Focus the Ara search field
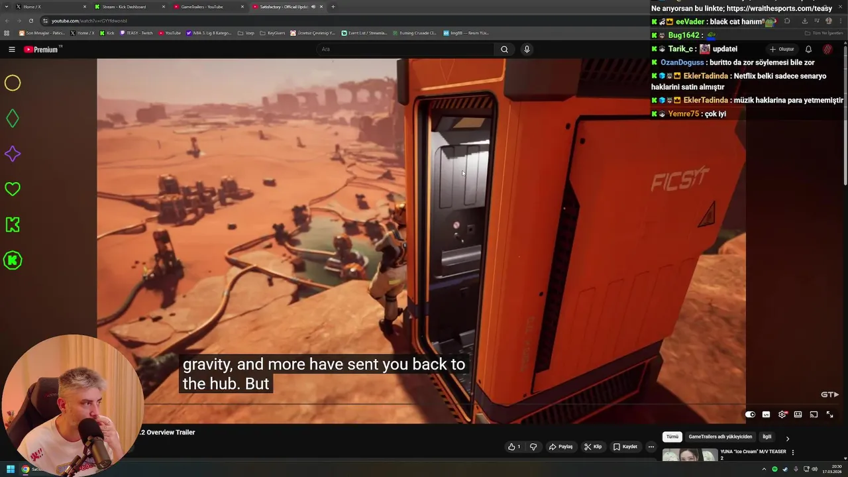Screen dimensions: 848x477 point(405,49)
